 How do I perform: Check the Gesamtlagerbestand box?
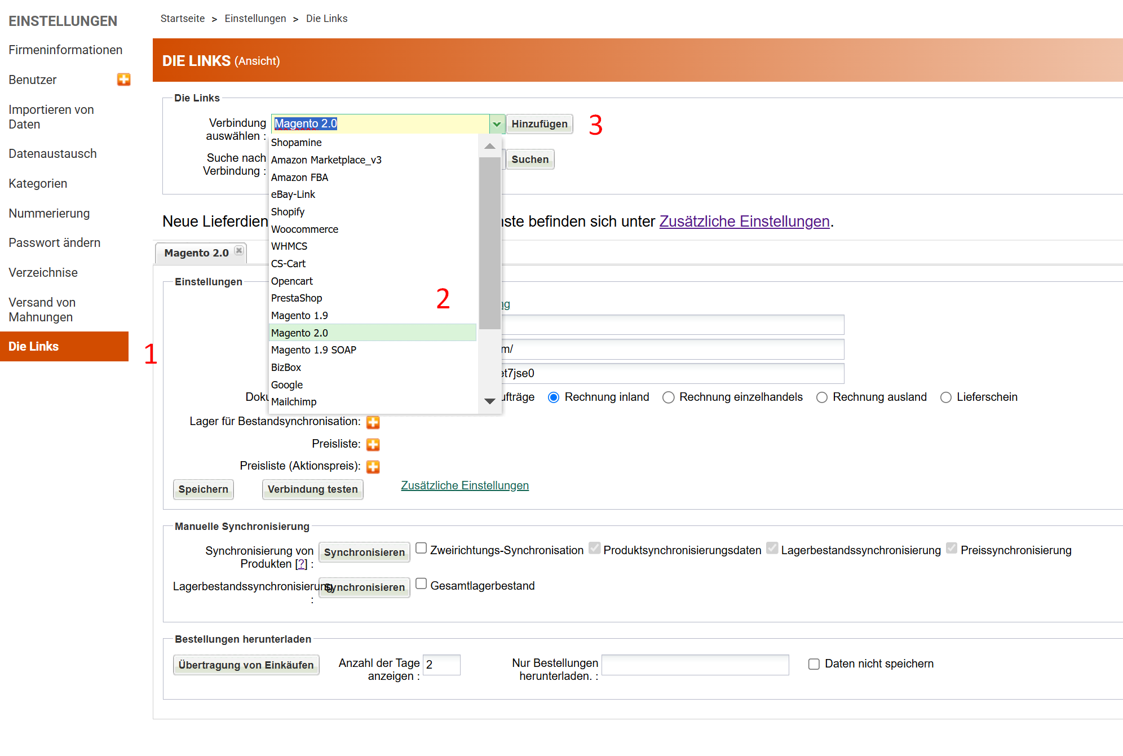[421, 584]
